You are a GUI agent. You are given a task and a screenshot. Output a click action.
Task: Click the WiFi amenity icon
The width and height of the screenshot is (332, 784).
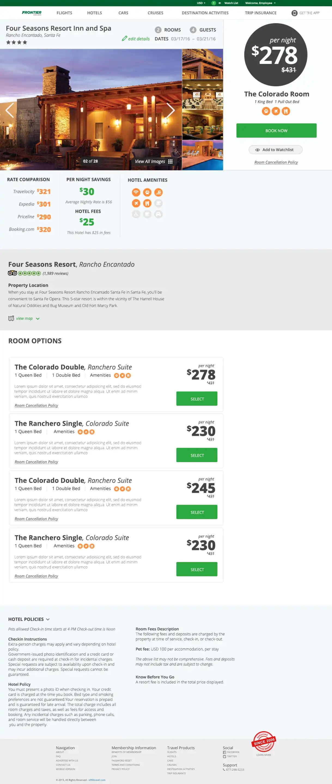click(136, 192)
